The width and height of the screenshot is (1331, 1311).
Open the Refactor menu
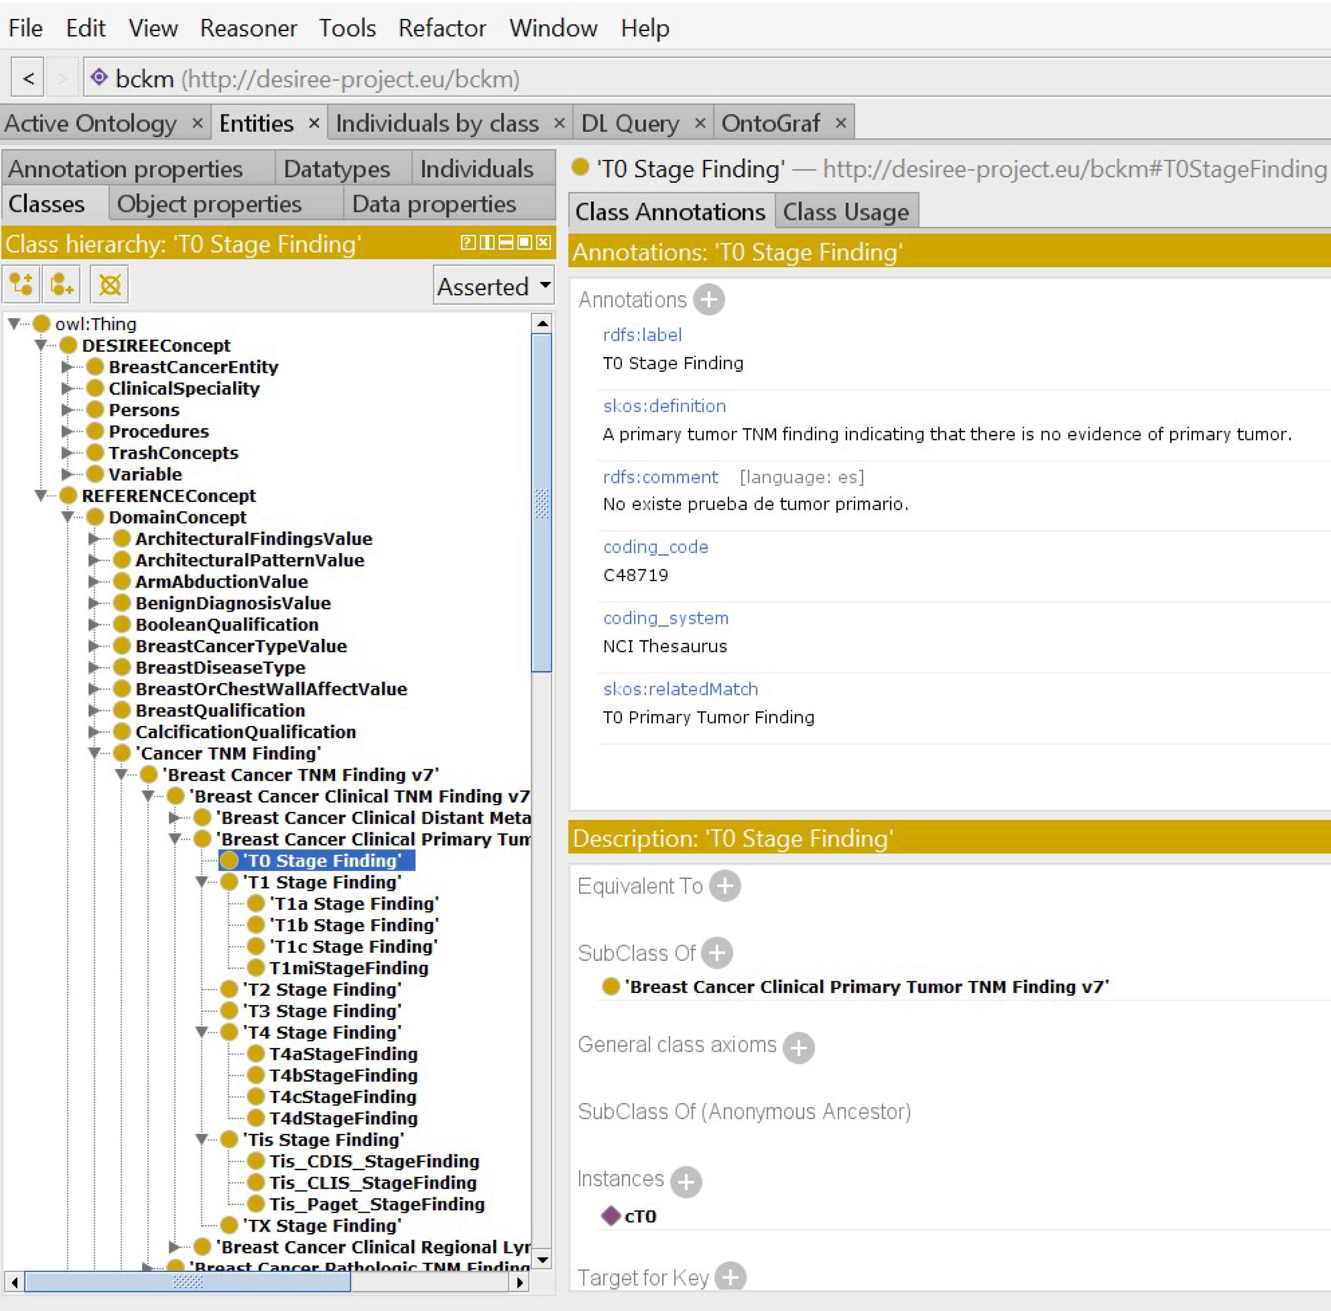click(x=442, y=28)
